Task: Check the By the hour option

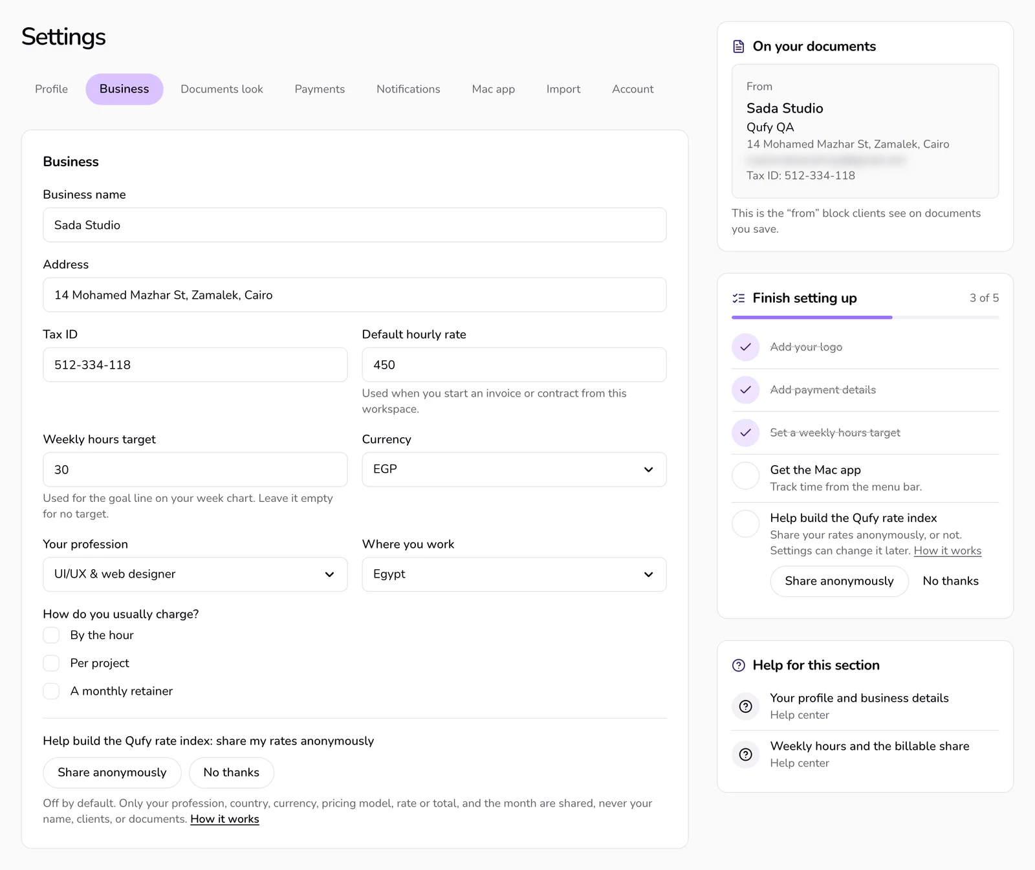Action: [x=51, y=635]
